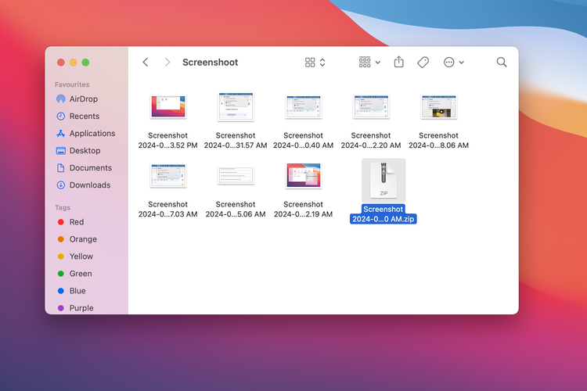This screenshot has height=391, width=587.
Task: Select AirDrop in the sidebar
Action: tap(83, 99)
